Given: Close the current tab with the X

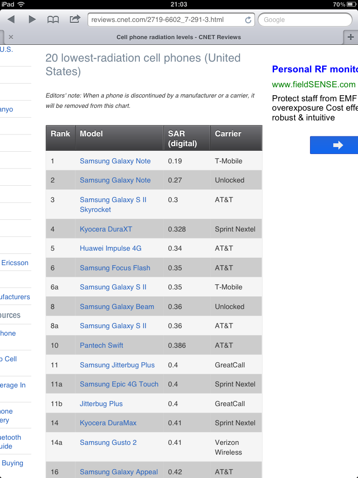Looking at the screenshot, I should (x=11, y=37).
